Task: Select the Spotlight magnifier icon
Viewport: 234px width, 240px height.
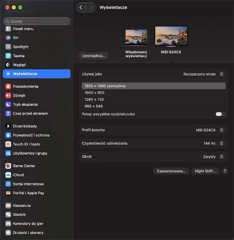Action: tap(8, 47)
